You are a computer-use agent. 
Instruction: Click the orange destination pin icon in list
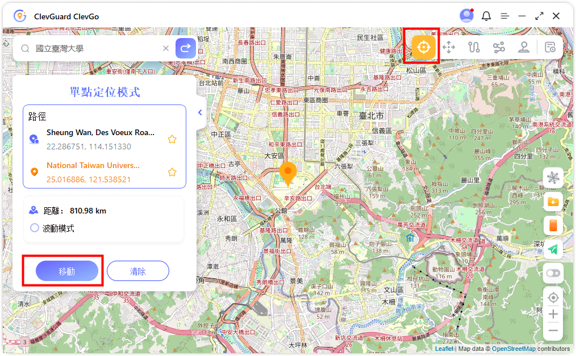tap(34, 172)
